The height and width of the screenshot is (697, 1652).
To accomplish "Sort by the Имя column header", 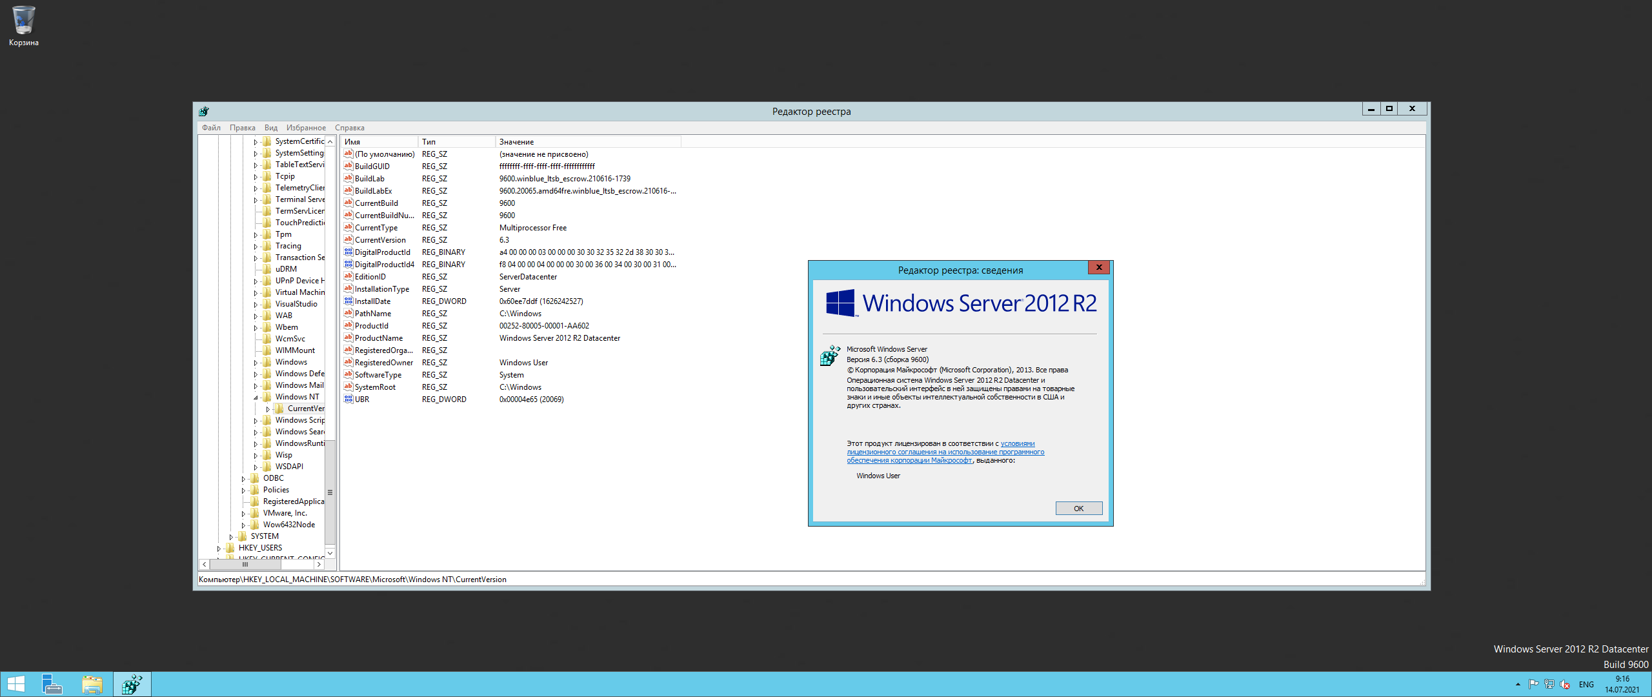I will 379,142.
